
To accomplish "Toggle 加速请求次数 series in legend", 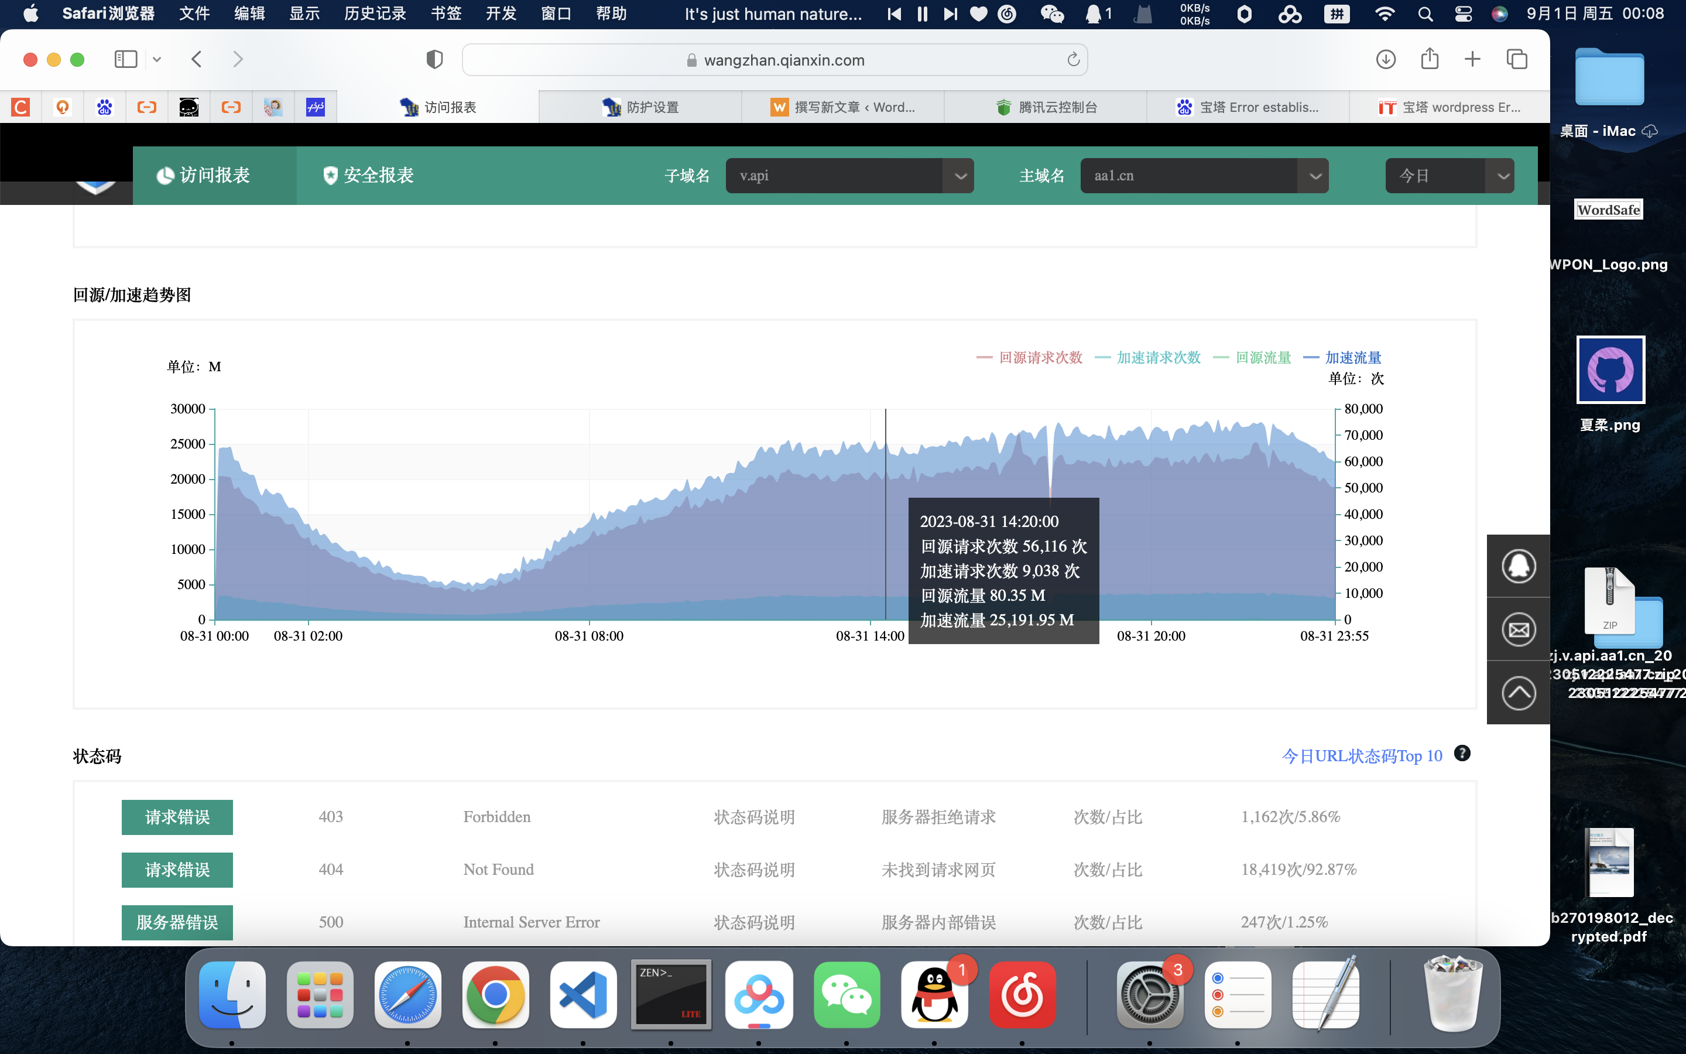I will tap(1147, 358).
